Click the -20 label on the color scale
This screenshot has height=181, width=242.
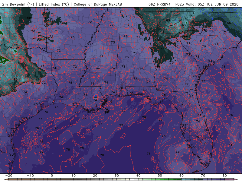pyautogui.click(x=9, y=176)
